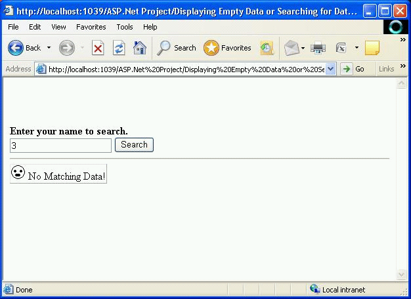Expand the toolbar overflow chevron

pyautogui.click(x=402, y=40)
